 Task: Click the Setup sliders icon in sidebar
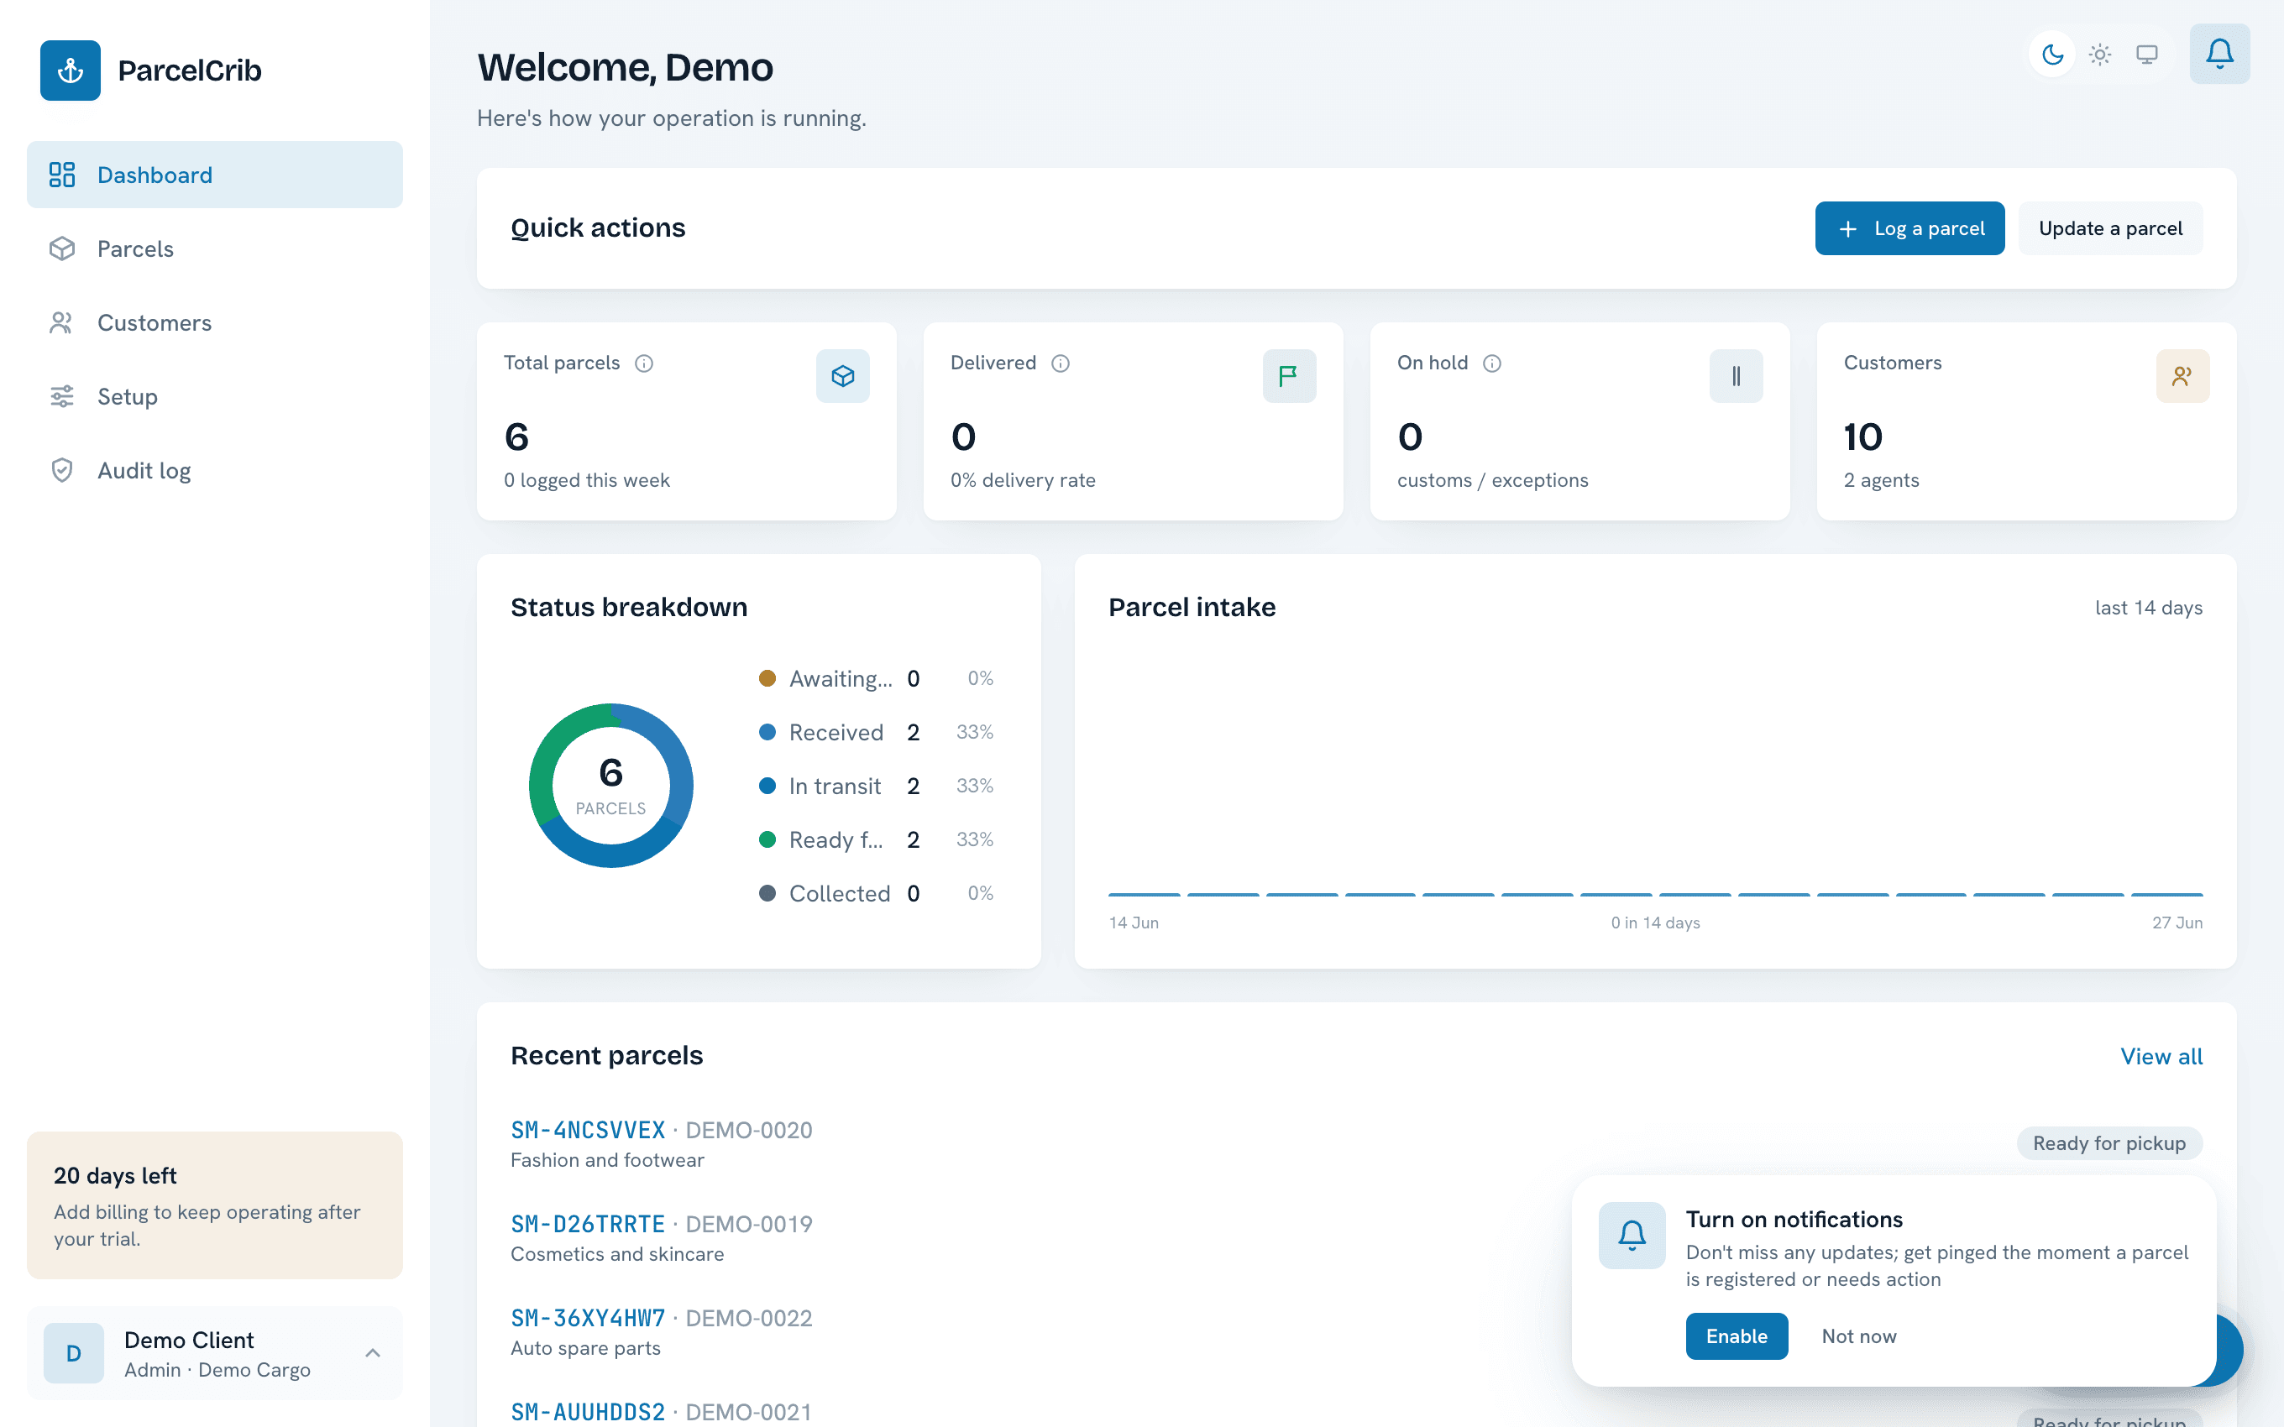[x=62, y=396]
